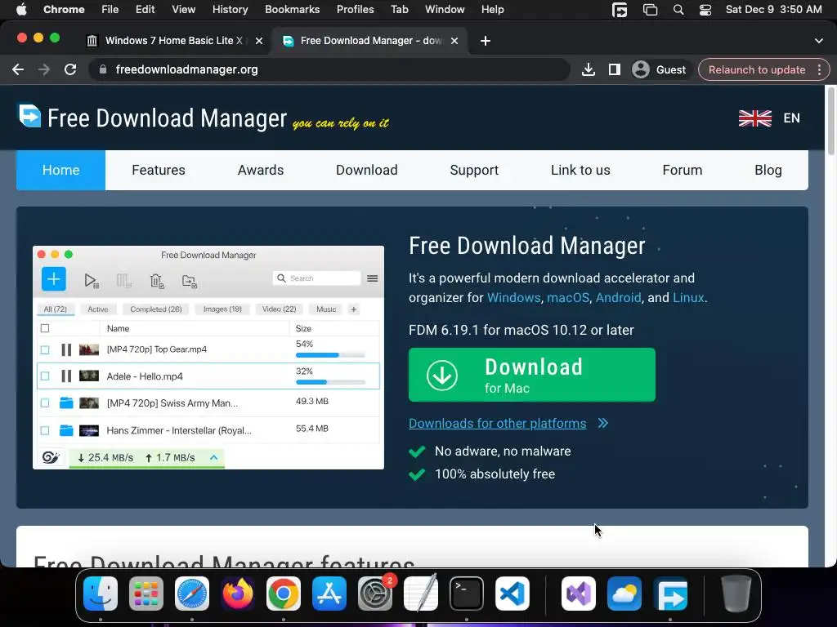Click the Spotlight search icon in menu bar

[x=678, y=10]
